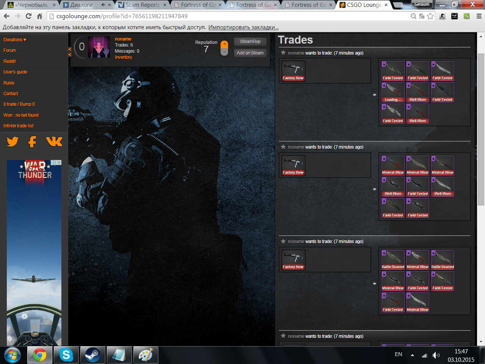485x364 pixels.
Task: Star the first noname trade listing
Action: pos(283,53)
